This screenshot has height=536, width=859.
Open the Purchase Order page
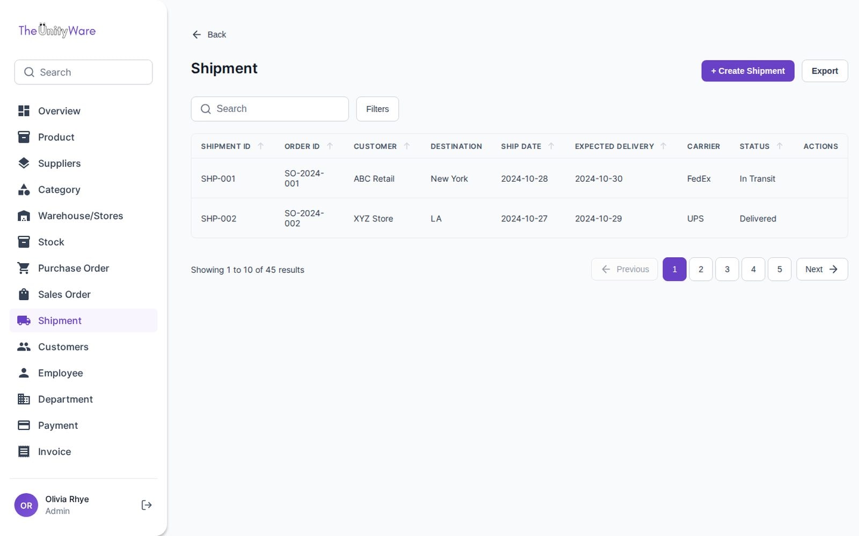[83, 269]
